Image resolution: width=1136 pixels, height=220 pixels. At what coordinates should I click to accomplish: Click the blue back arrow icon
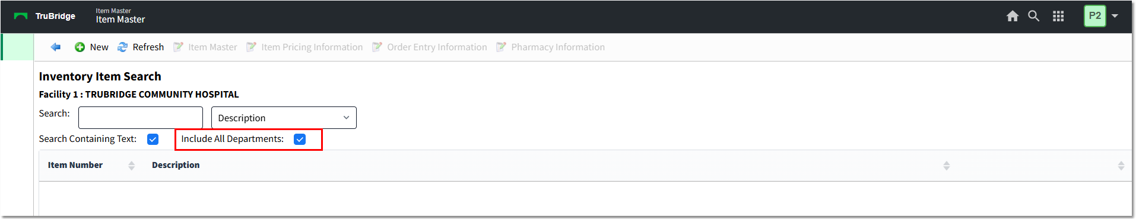[56, 47]
